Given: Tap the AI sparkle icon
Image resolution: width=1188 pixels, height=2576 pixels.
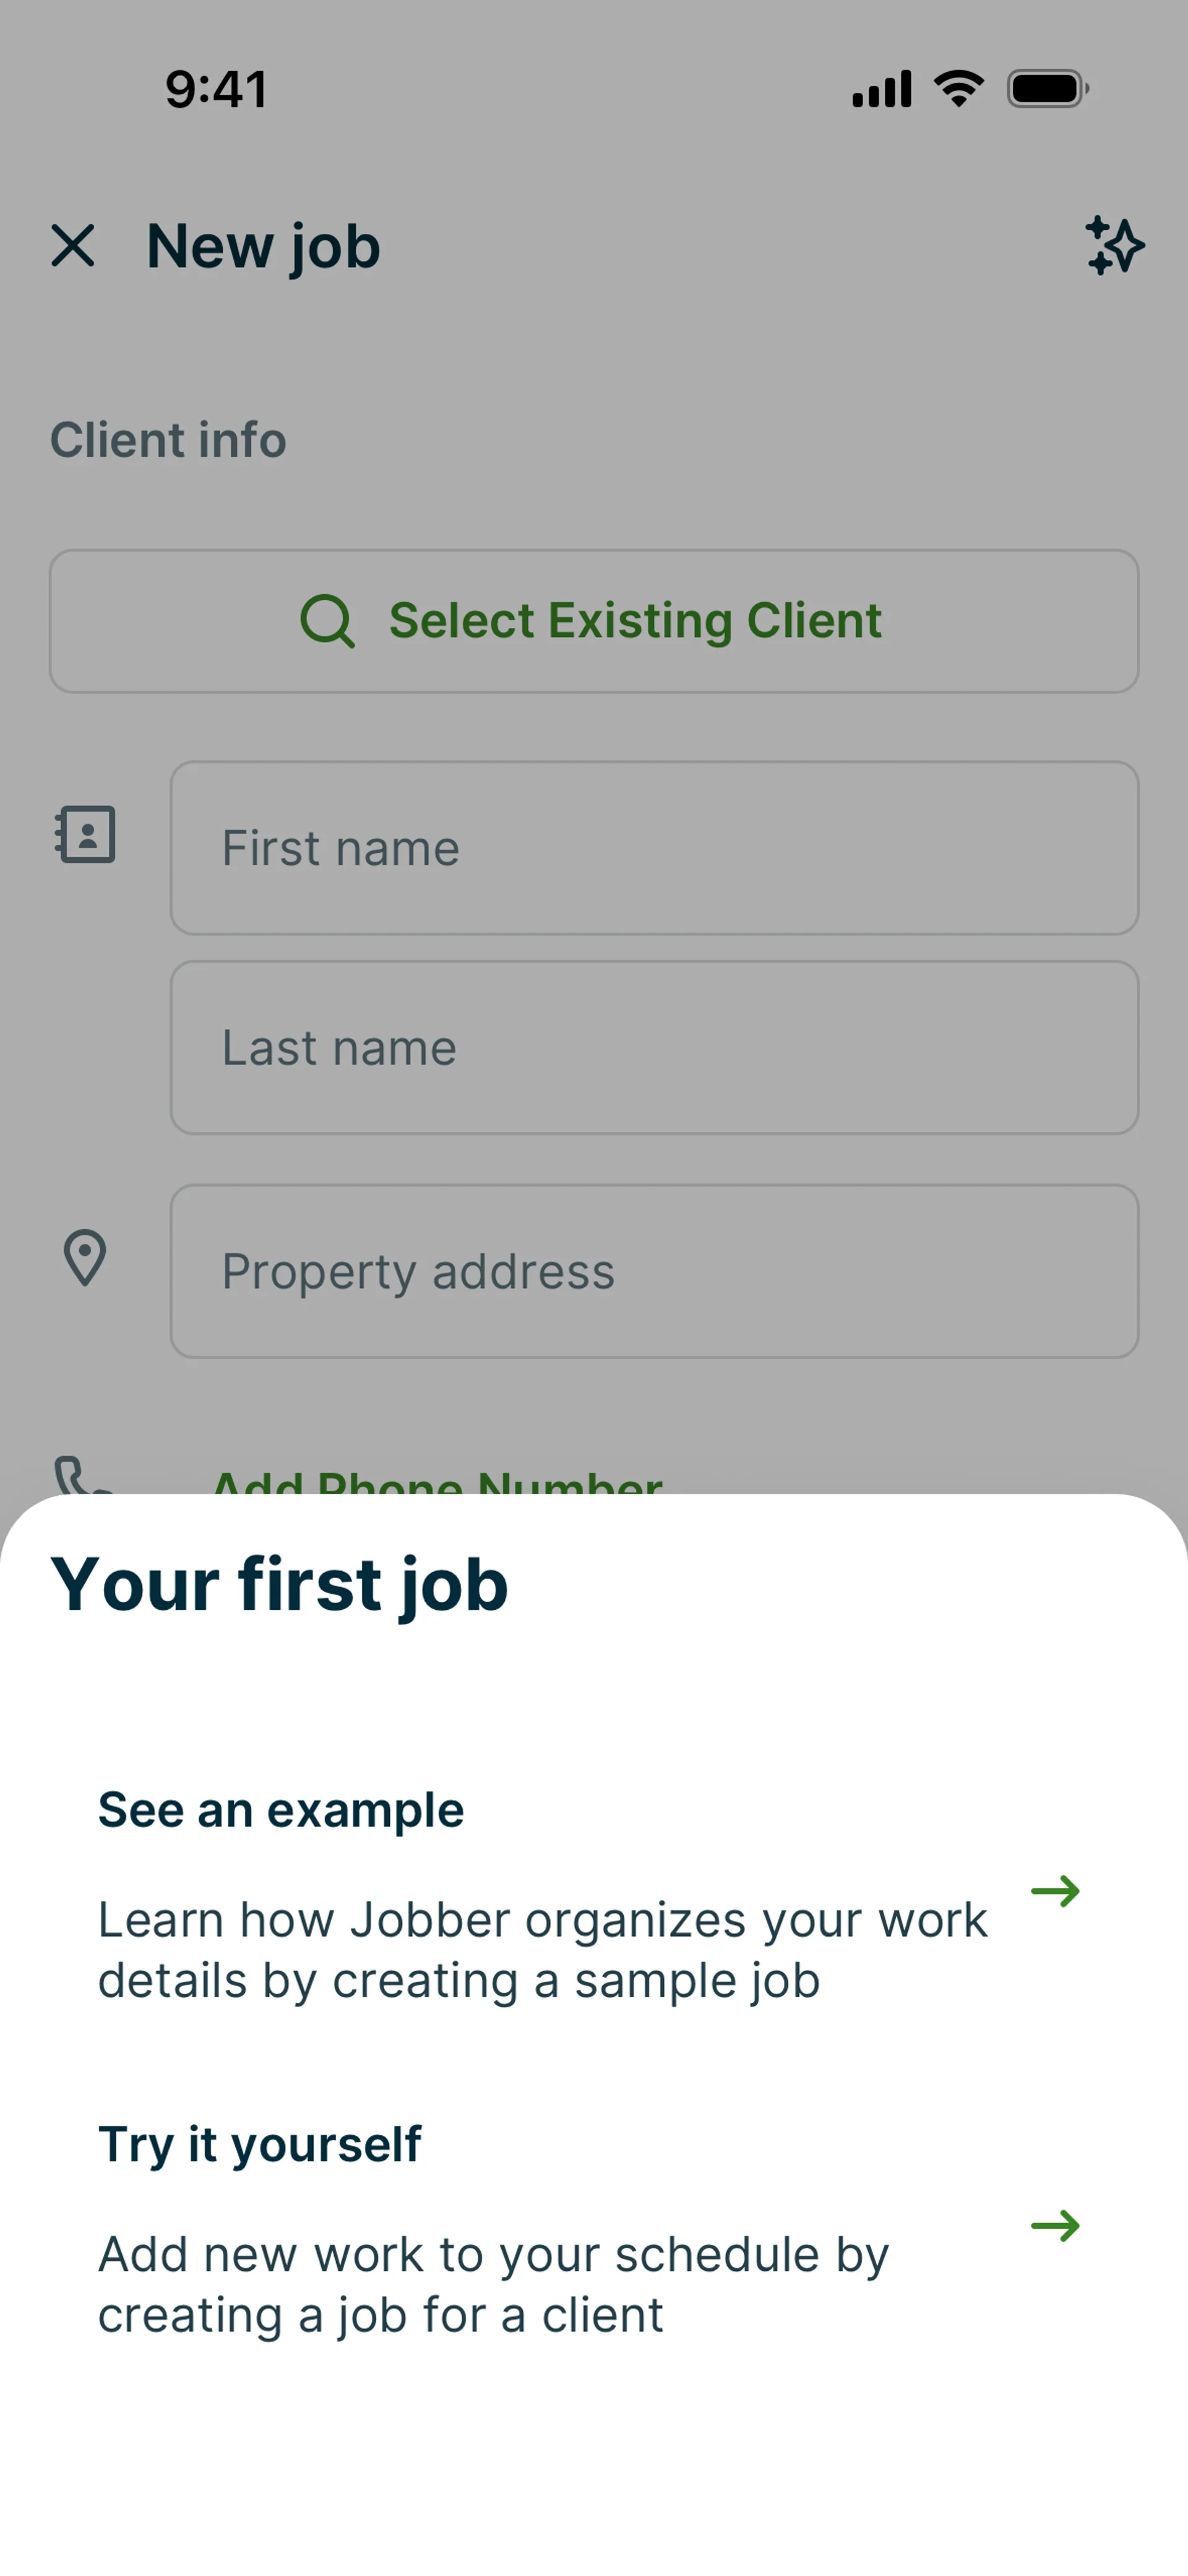Looking at the screenshot, I should [x=1115, y=246].
